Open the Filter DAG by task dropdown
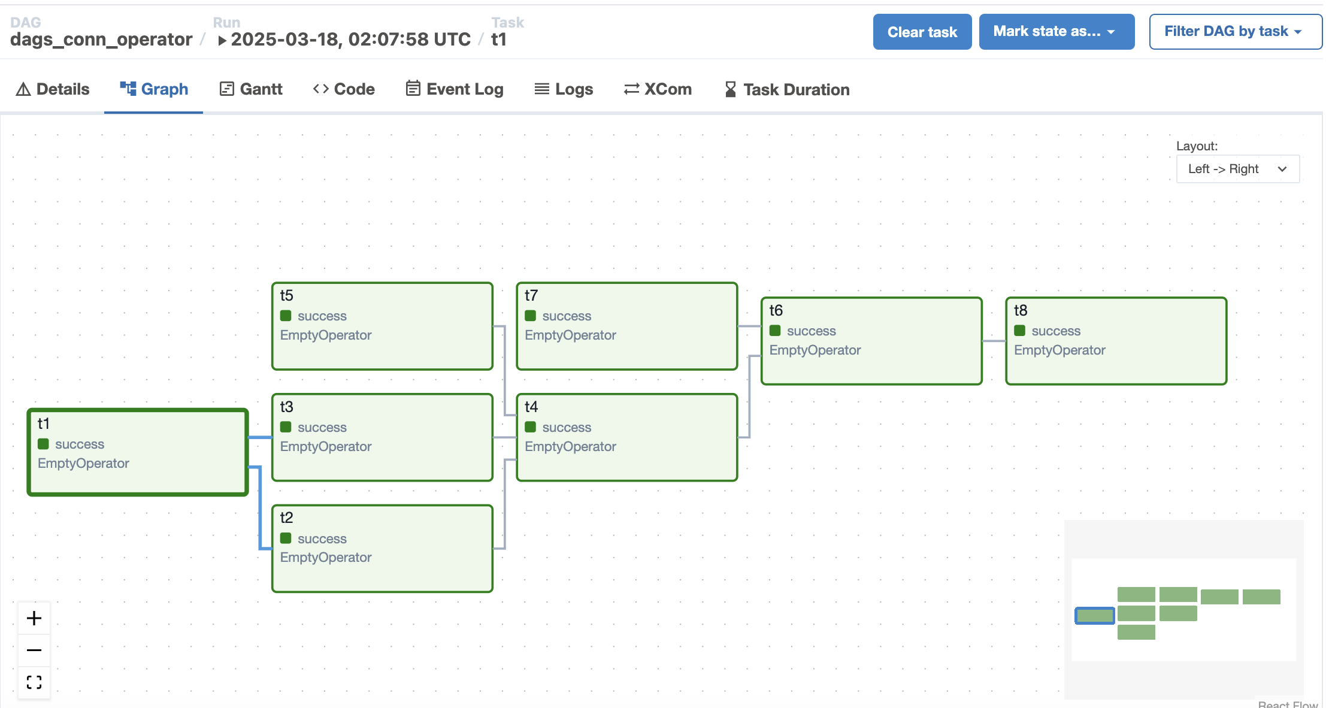1326x708 pixels. [x=1234, y=32]
